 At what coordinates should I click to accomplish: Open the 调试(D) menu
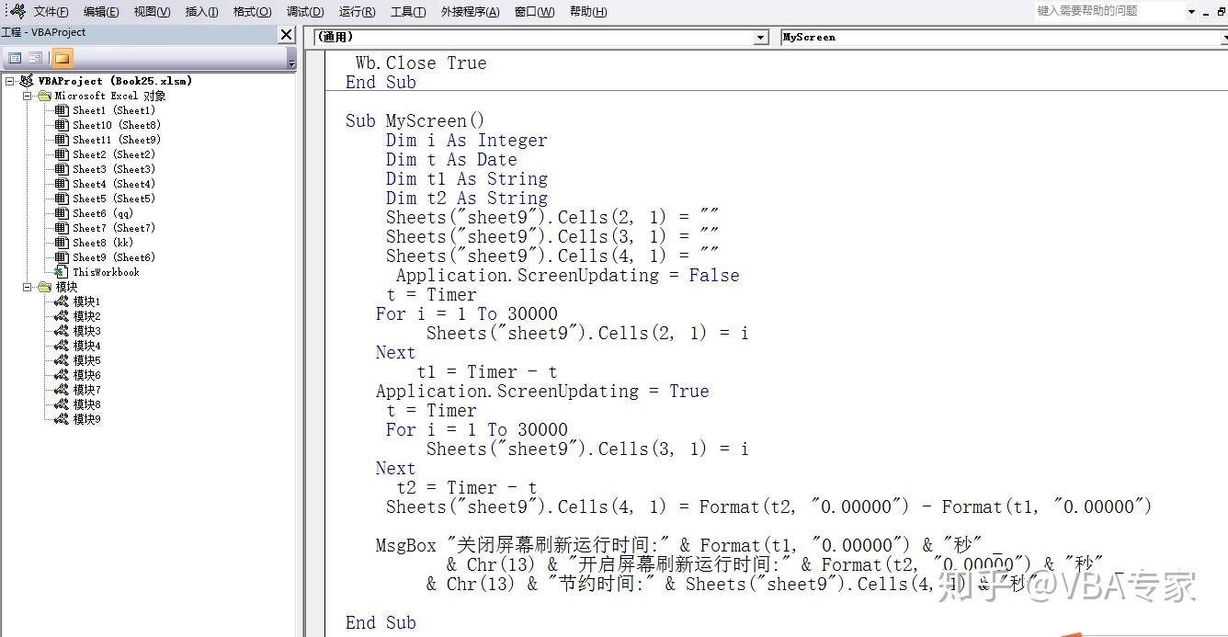(305, 12)
